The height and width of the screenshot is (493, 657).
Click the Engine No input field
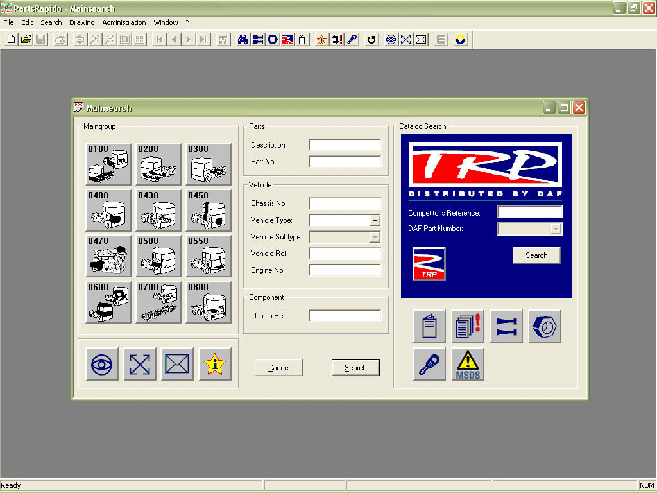pos(345,270)
